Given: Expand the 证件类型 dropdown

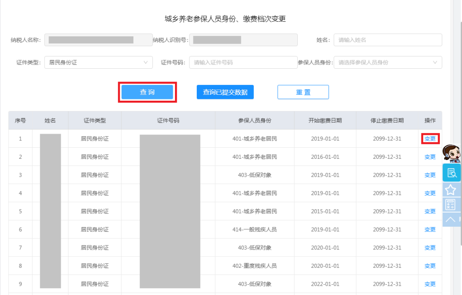Looking at the screenshot, I should [98, 62].
